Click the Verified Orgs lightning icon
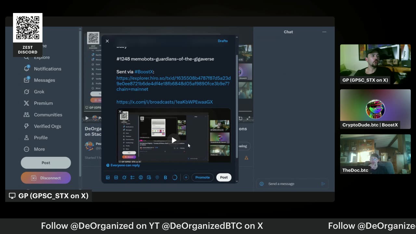The width and height of the screenshot is (416, 234). (27, 126)
